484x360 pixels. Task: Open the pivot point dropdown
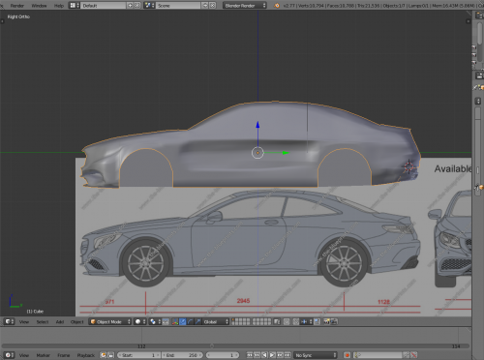(x=155, y=321)
